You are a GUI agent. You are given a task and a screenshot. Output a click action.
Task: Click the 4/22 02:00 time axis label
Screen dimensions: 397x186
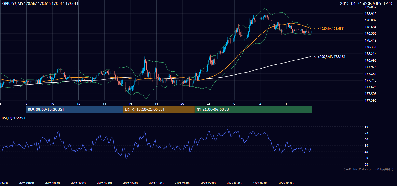(x=260, y=183)
